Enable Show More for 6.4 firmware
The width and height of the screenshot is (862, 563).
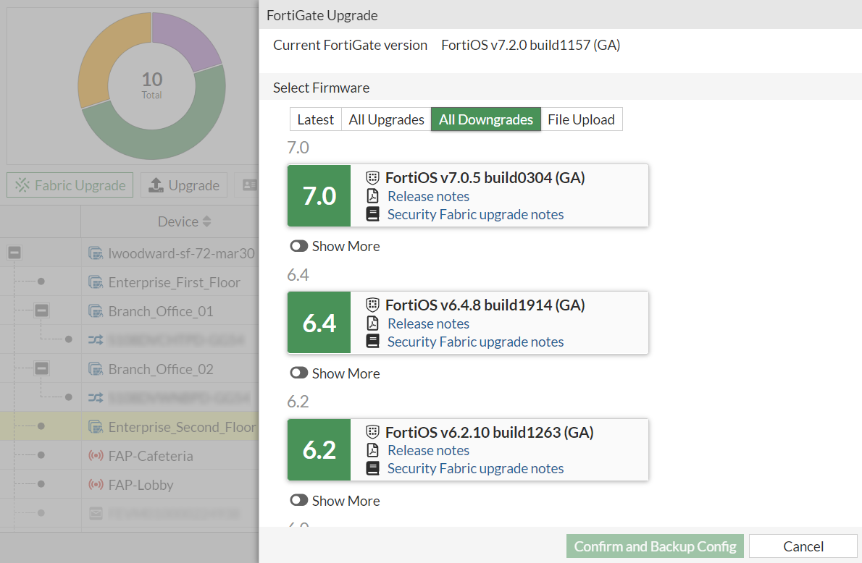click(298, 373)
